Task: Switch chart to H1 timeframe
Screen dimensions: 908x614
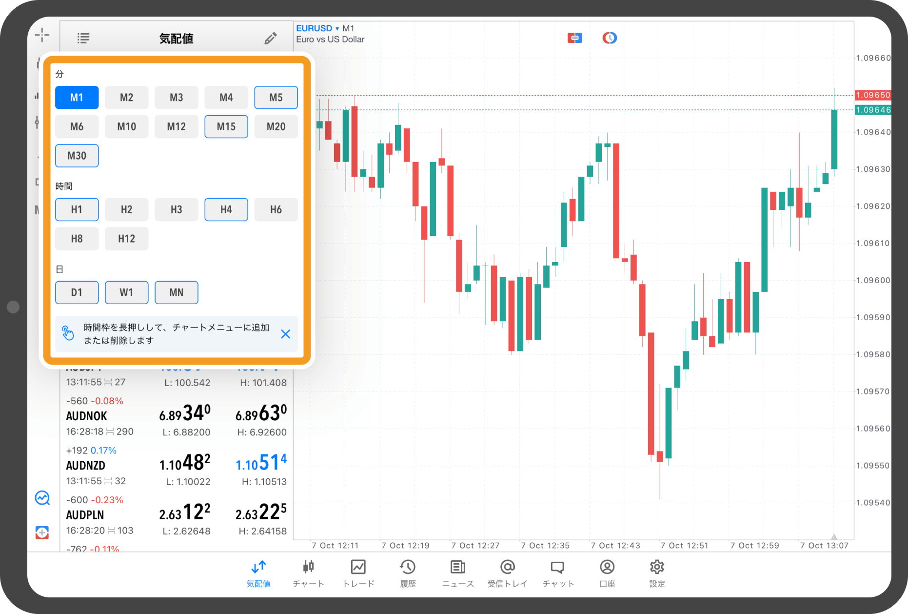Action: (77, 209)
